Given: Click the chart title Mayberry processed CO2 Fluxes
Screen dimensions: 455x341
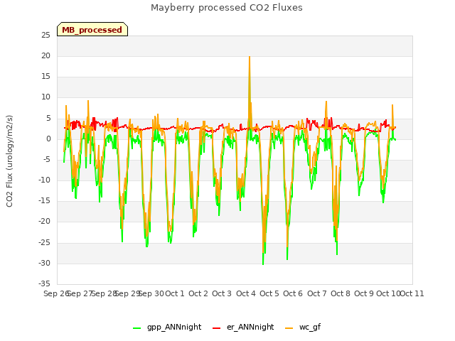Looking at the screenshot, I should [x=227, y=8].
